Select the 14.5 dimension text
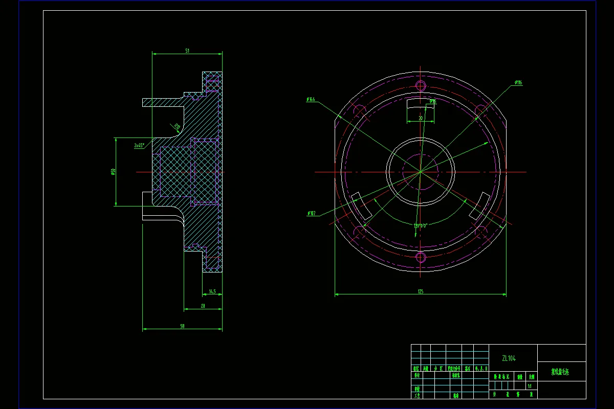Viewport: 614px width, 409px height. click(212, 292)
